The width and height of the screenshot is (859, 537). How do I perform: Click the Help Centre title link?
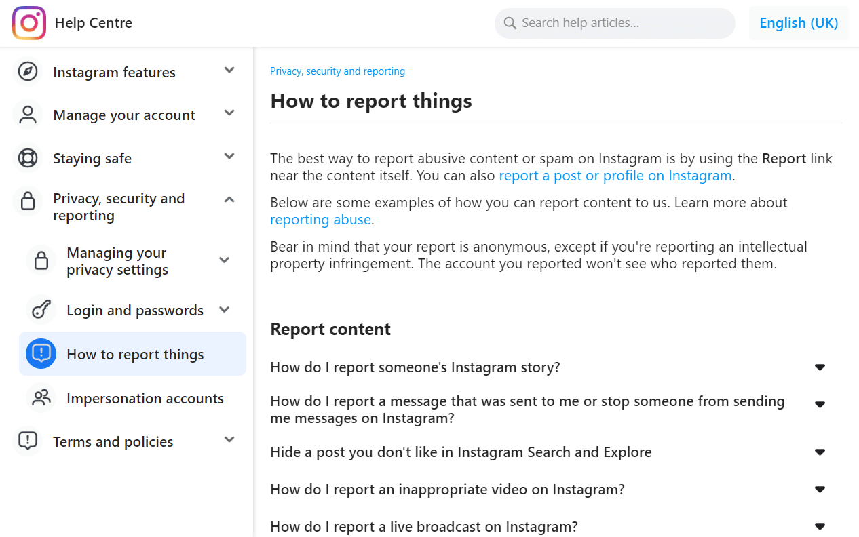click(94, 23)
